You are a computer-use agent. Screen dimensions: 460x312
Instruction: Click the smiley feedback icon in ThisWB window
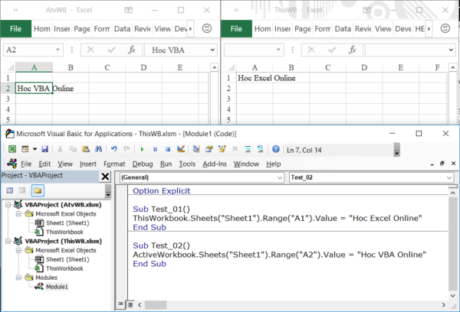click(x=445, y=28)
